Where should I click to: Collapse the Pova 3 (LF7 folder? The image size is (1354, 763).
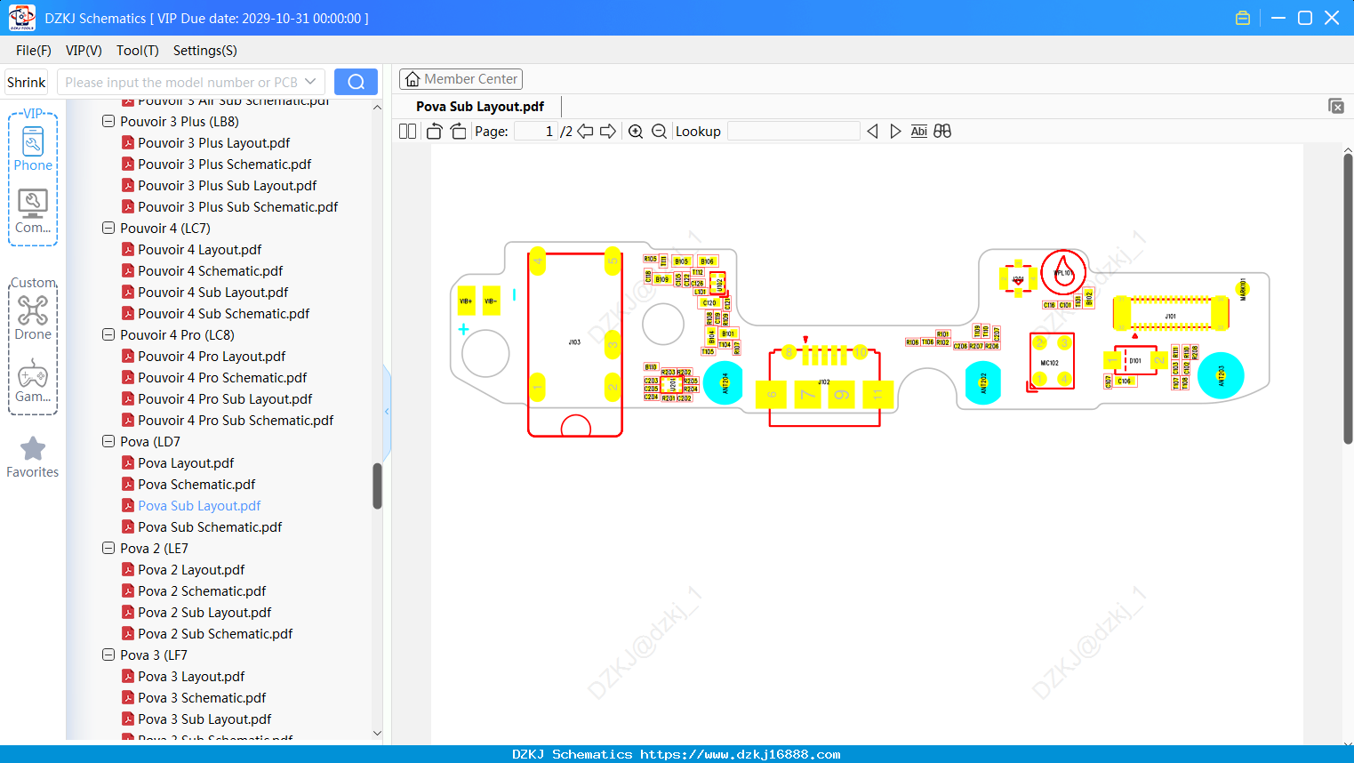108,655
